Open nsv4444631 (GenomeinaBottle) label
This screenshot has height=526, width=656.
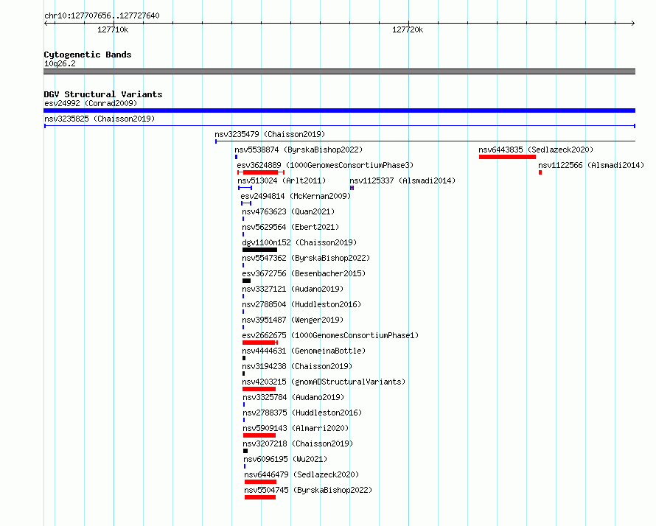[304, 351]
